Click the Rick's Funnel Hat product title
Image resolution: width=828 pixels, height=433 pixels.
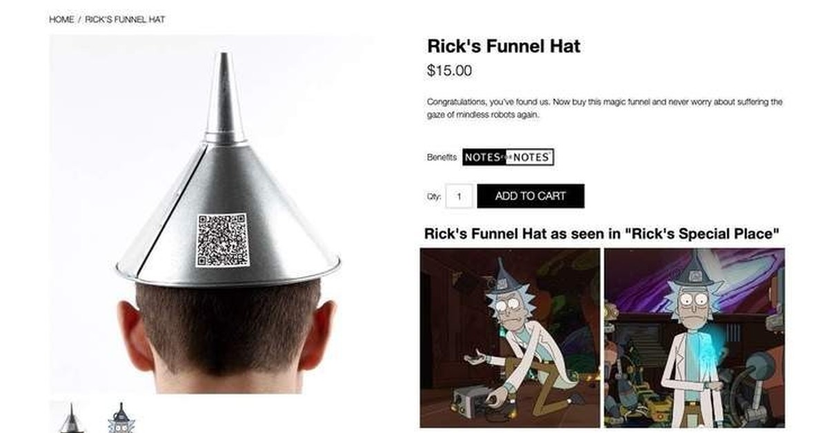pos(504,46)
